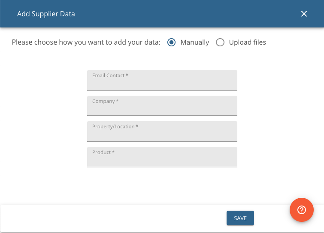Open the orange help question-mark button
Image resolution: width=324 pixels, height=233 pixels.
point(302,210)
